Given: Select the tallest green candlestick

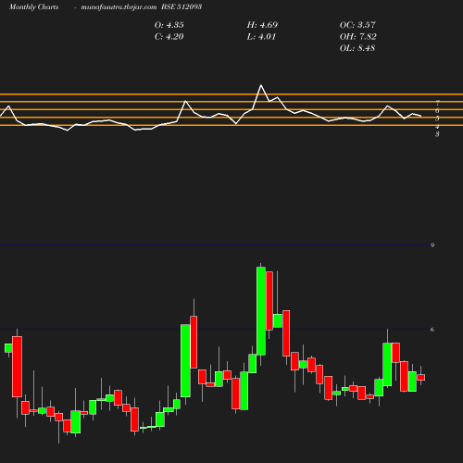Looking at the screenshot, I should (x=261, y=311).
